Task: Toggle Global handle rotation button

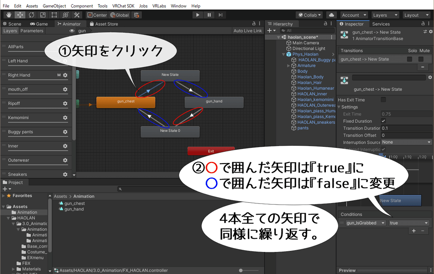Action: click(119, 15)
